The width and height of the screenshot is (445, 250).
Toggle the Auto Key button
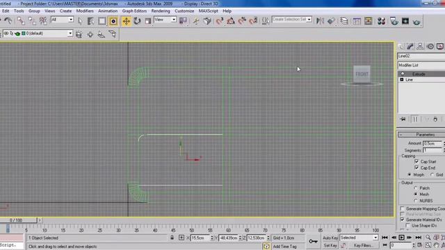[x=330, y=237]
